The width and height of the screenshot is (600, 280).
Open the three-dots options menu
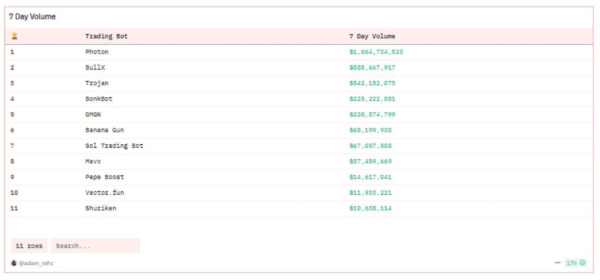557,263
